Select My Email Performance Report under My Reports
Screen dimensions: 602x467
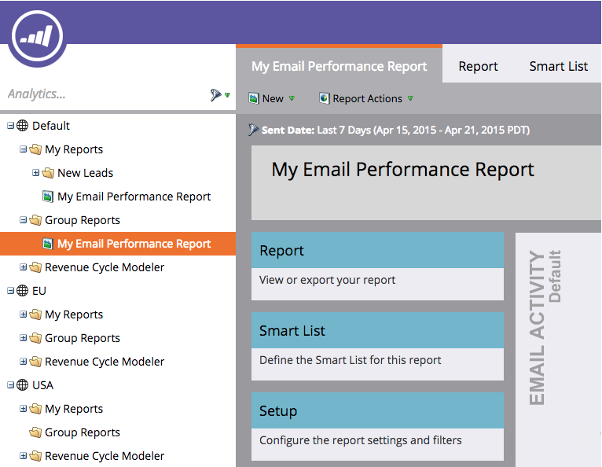click(134, 197)
